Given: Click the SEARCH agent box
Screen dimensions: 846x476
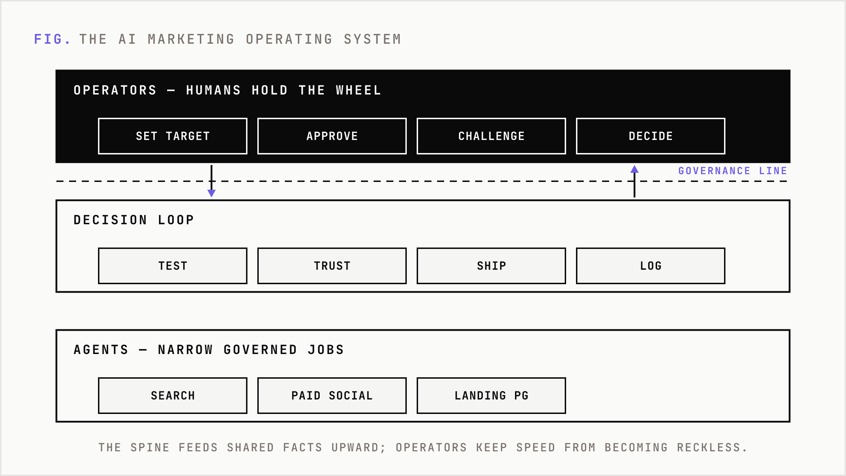Looking at the screenshot, I should pos(173,396).
